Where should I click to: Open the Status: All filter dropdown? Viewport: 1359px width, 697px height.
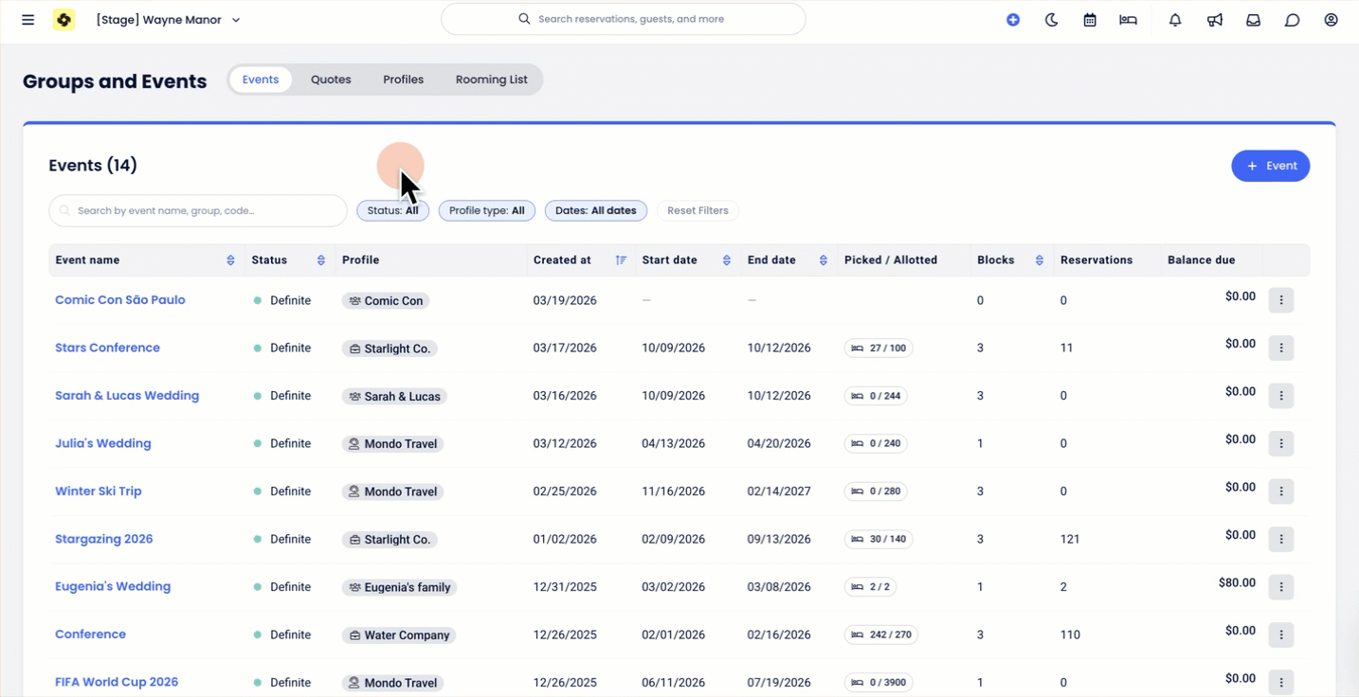[x=392, y=210]
